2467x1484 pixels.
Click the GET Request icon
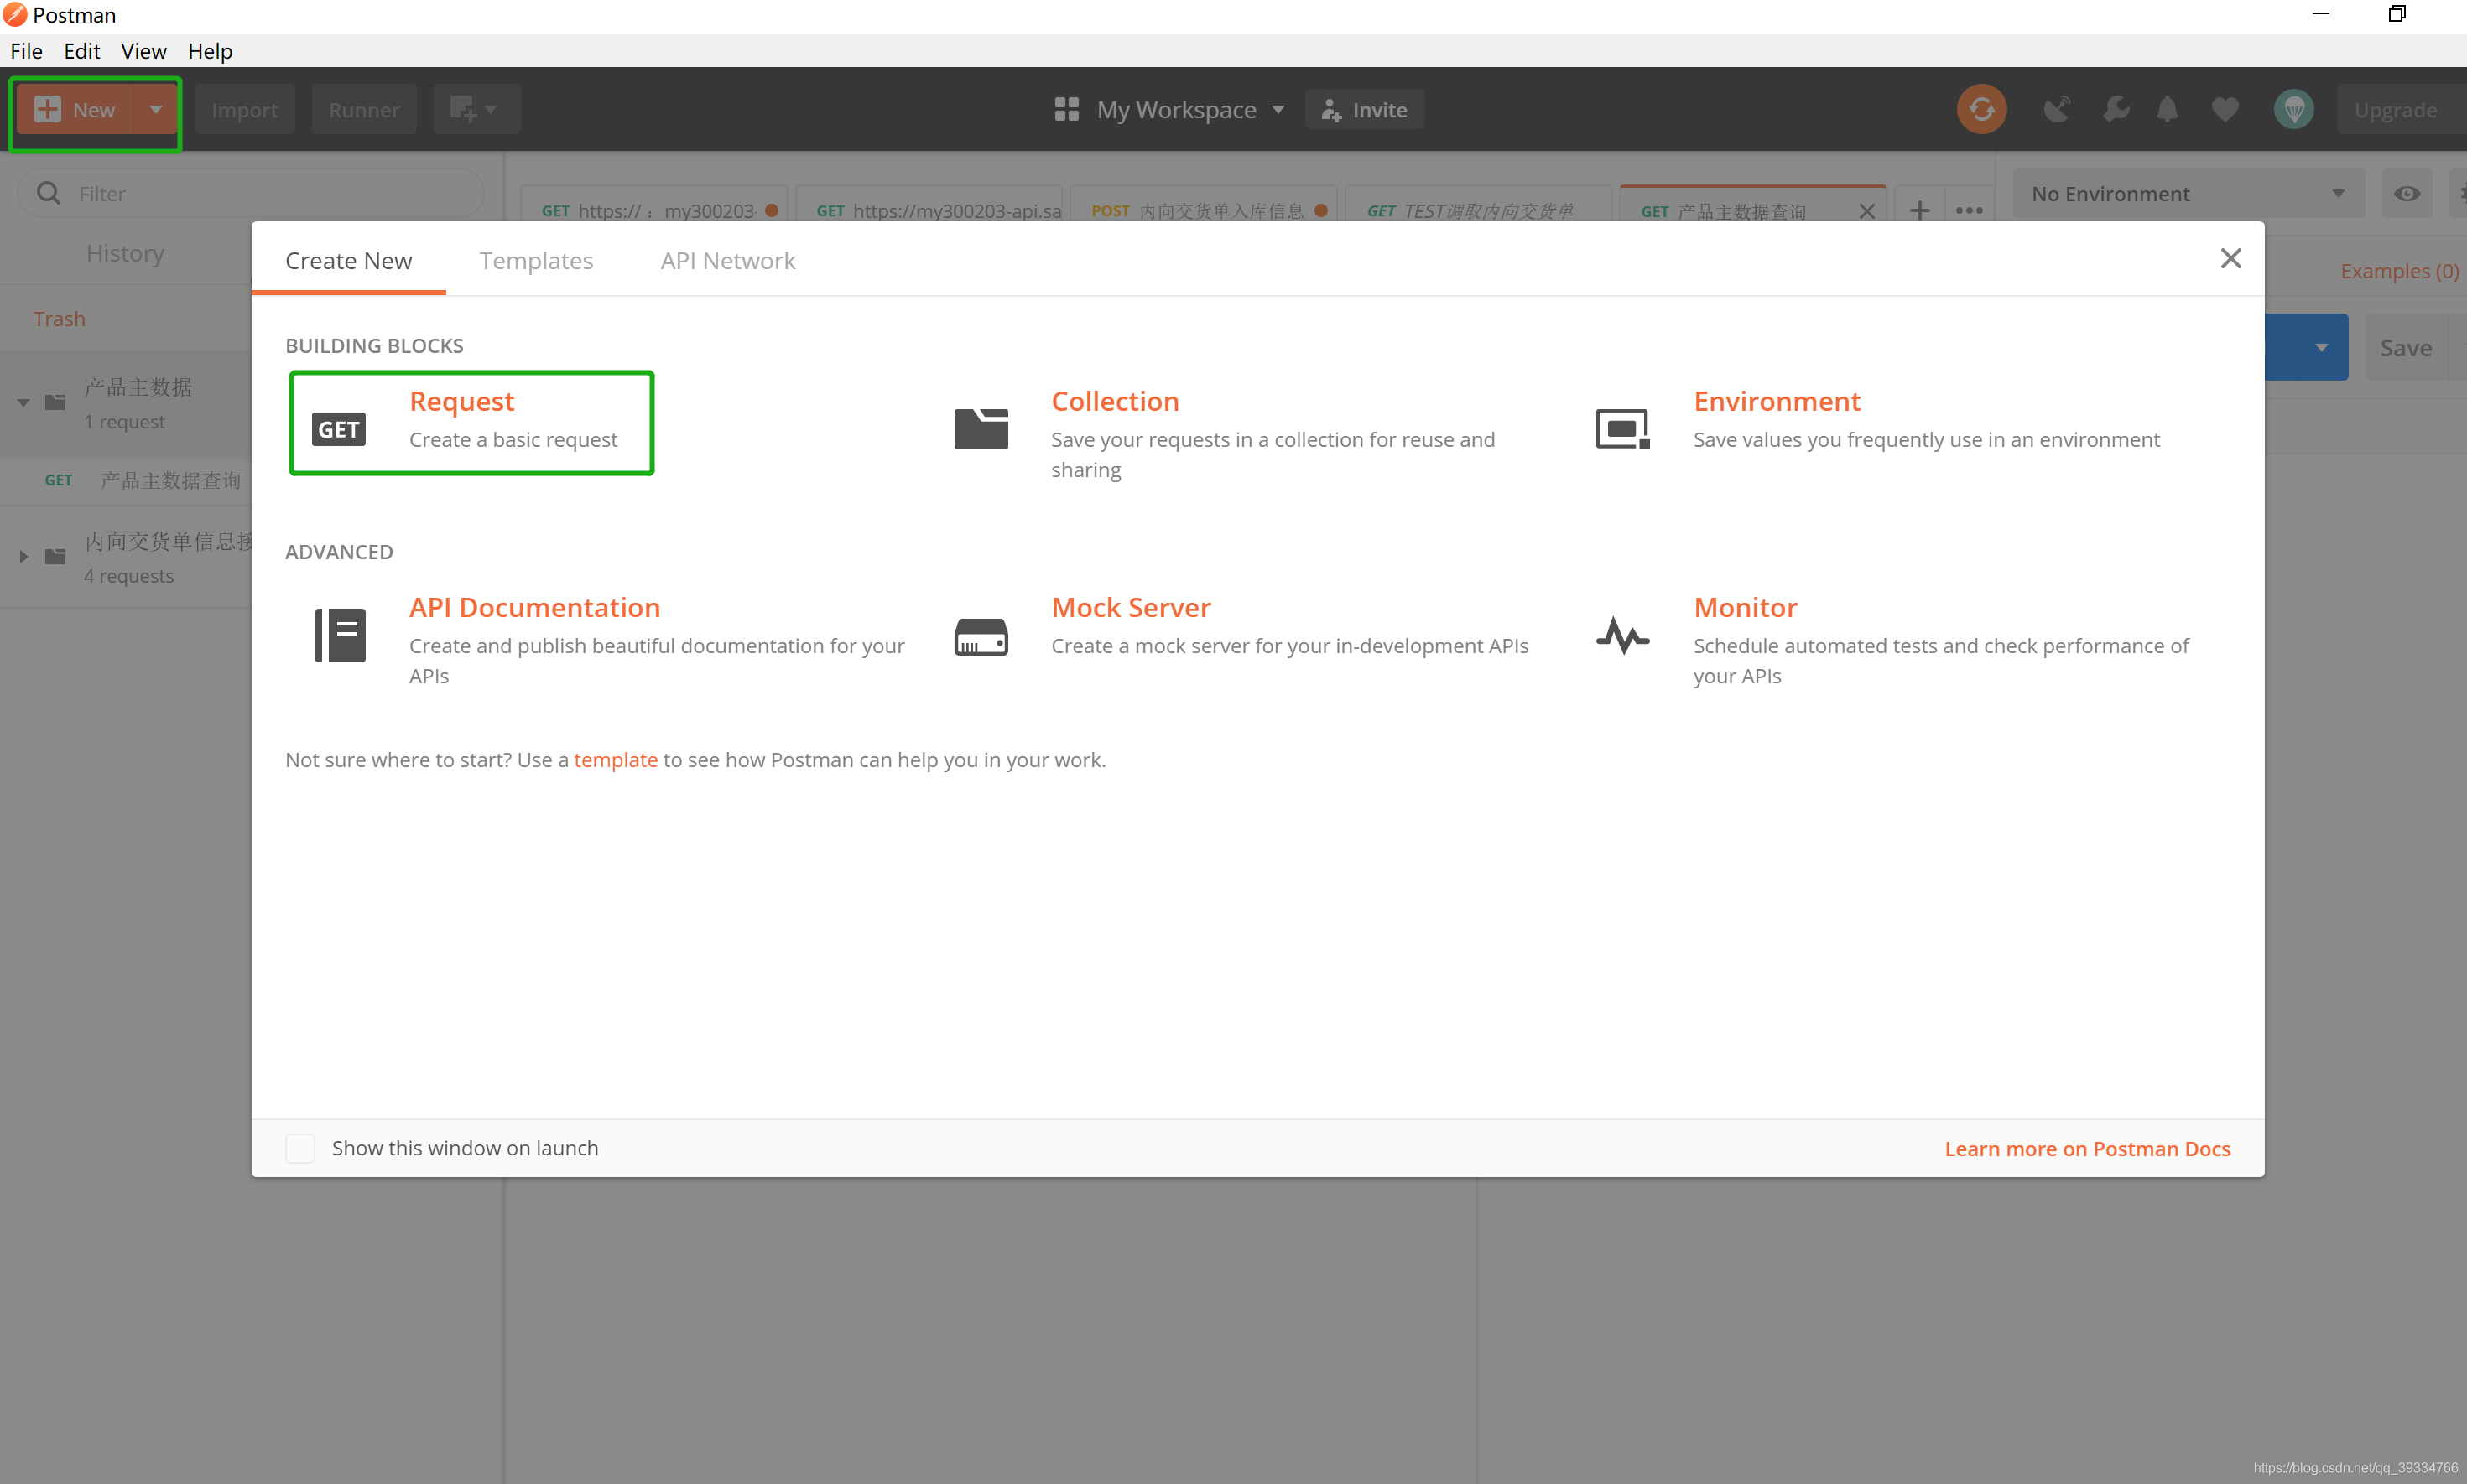pos(338,429)
